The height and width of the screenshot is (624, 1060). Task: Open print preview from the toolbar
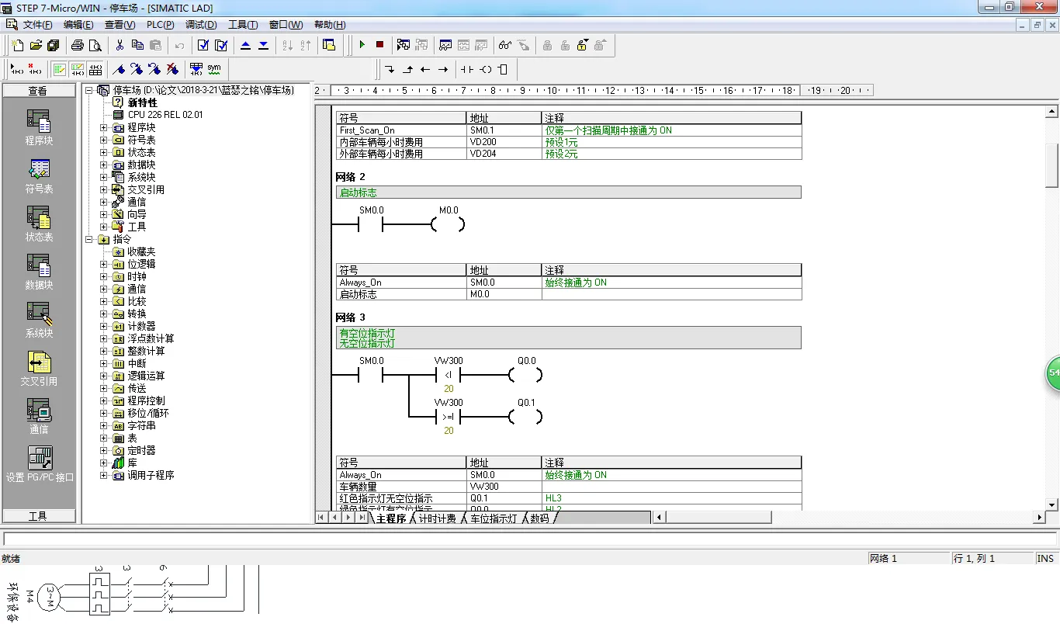click(95, 45)
